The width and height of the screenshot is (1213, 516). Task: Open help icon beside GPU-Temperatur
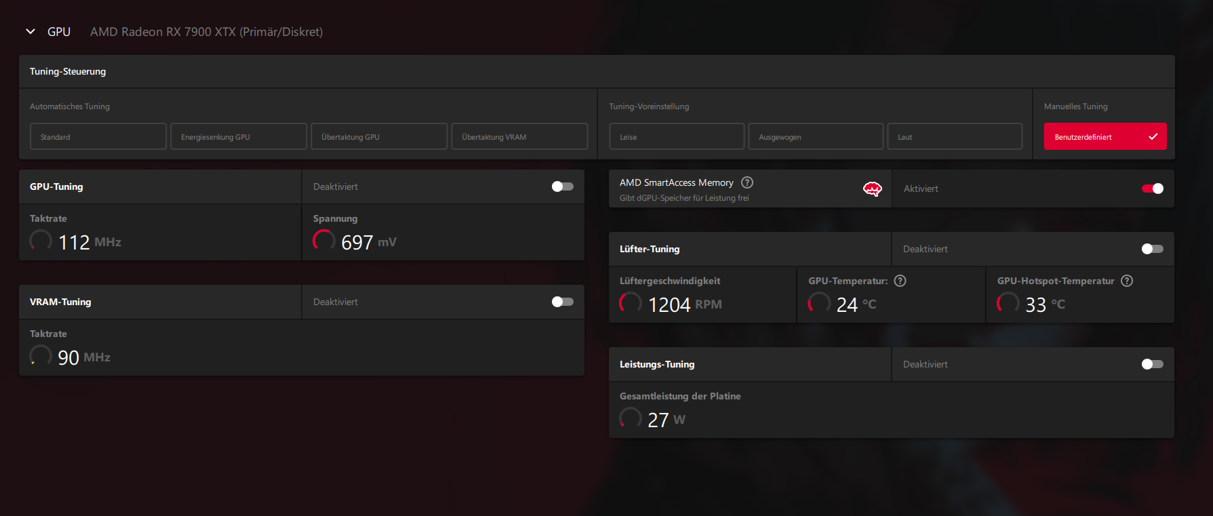tap(900, 281)
